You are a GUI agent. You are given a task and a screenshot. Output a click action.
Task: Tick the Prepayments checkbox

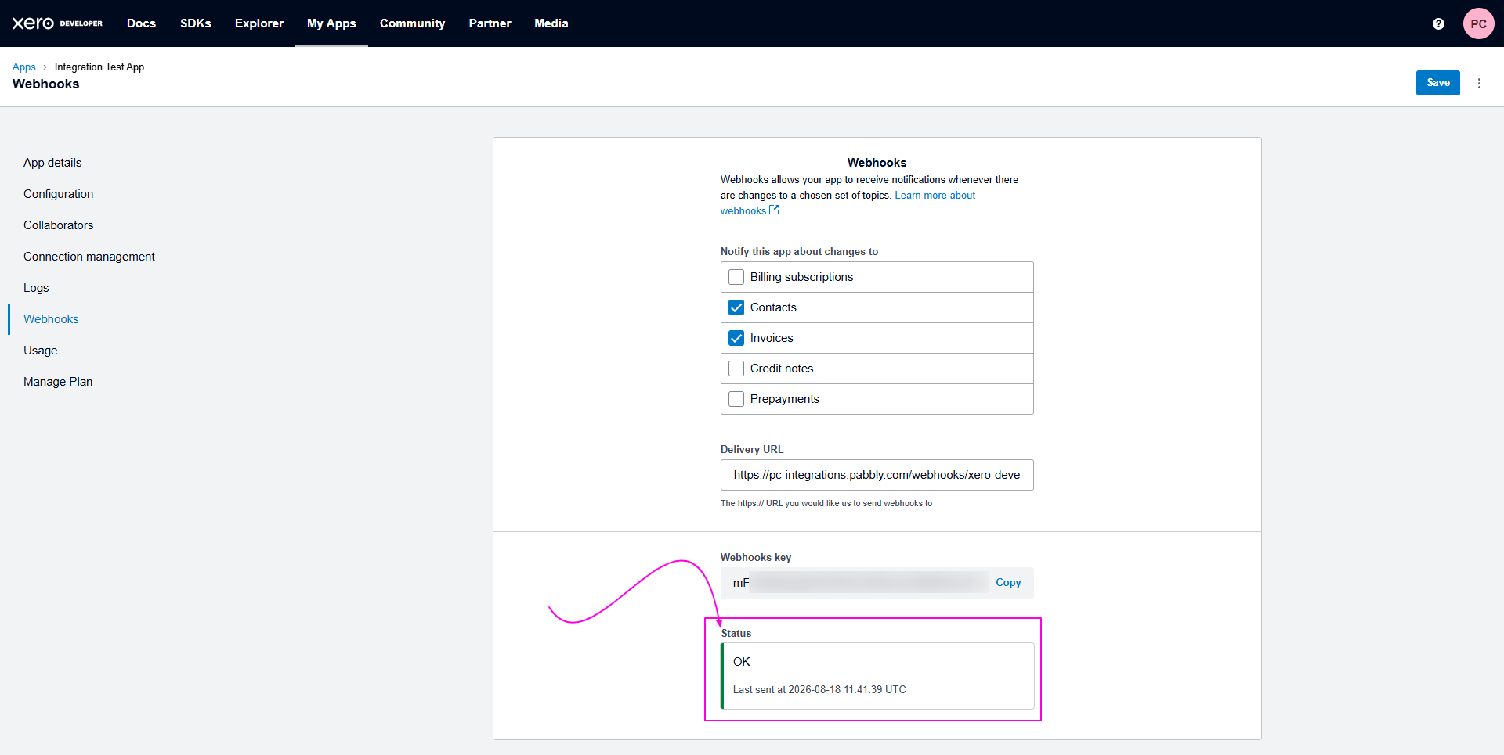(x=736, y=399)
